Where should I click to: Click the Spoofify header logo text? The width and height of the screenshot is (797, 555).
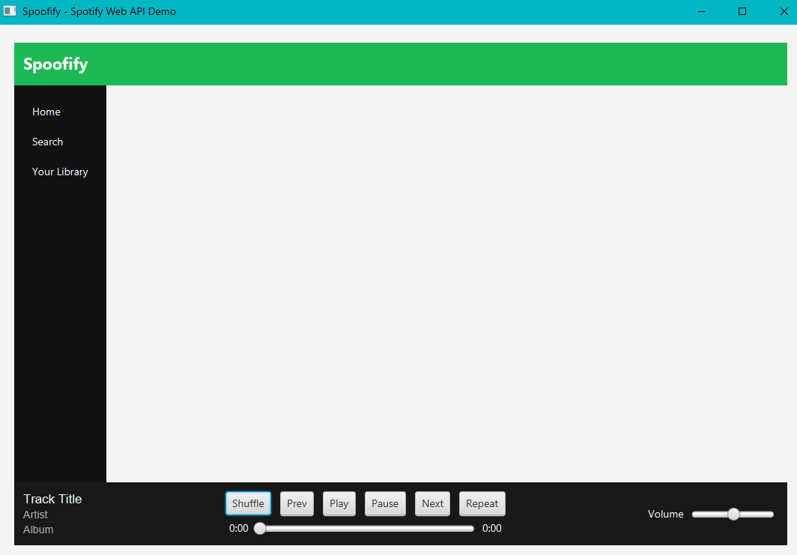(x=55, y=64)
